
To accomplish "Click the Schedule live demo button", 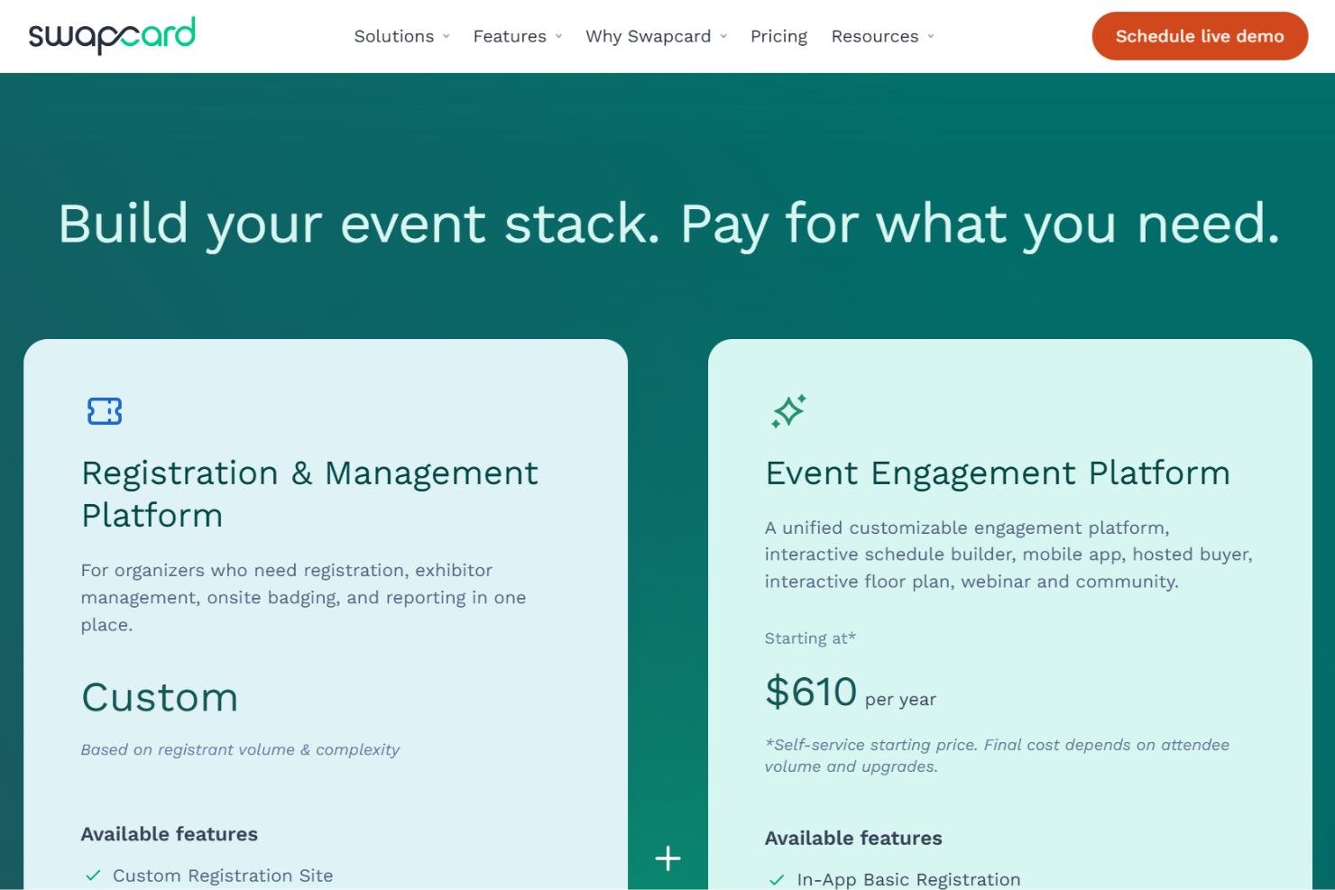I will (x=1200, y=36).
